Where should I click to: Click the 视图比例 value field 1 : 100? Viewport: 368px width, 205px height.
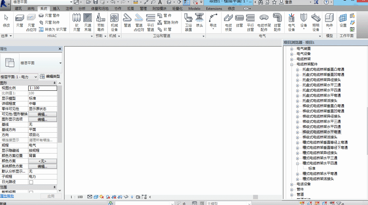pos(43,88)
